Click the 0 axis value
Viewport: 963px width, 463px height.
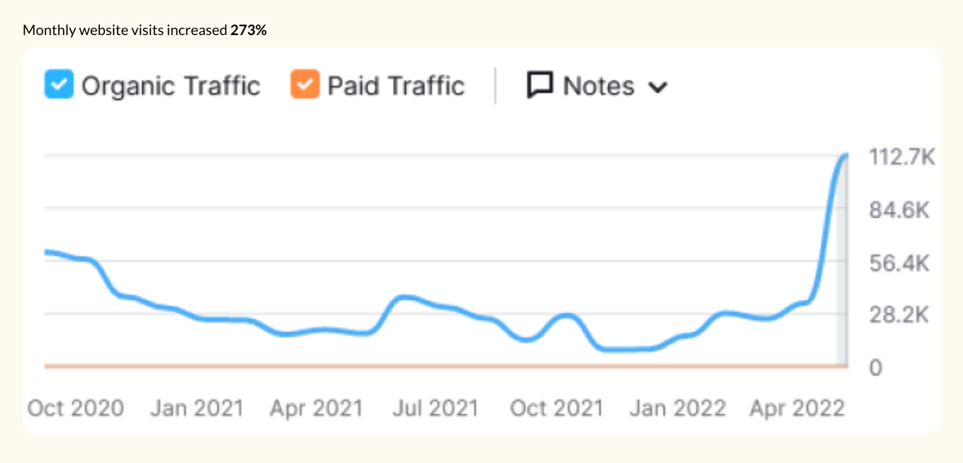(876, 368)
